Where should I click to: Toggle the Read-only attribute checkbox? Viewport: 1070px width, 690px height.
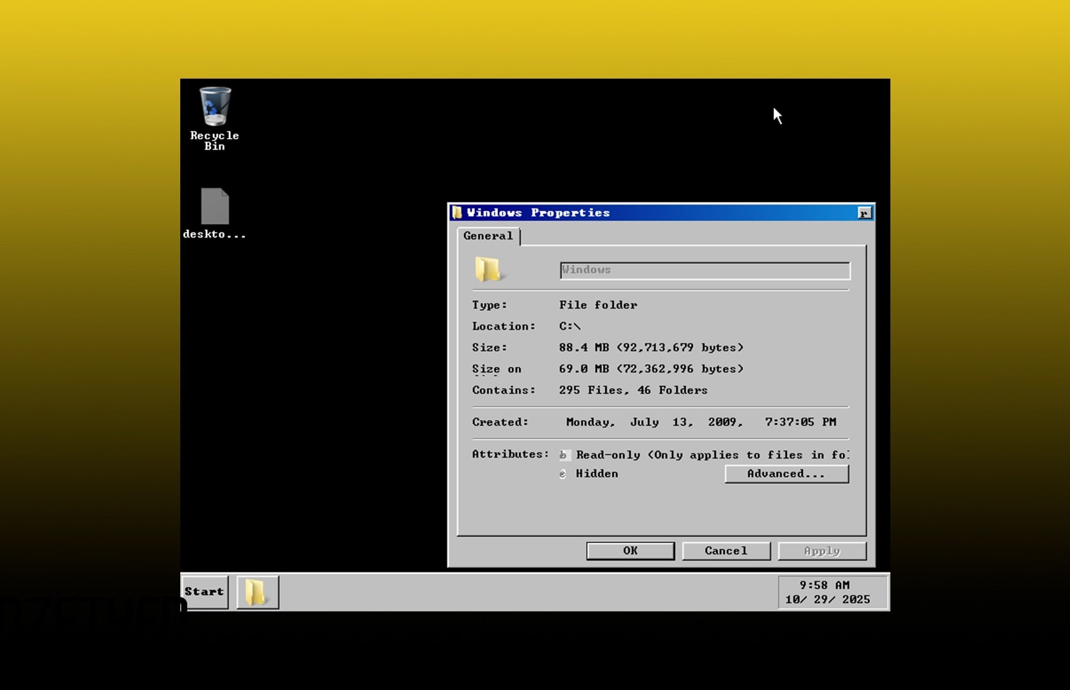563,455
